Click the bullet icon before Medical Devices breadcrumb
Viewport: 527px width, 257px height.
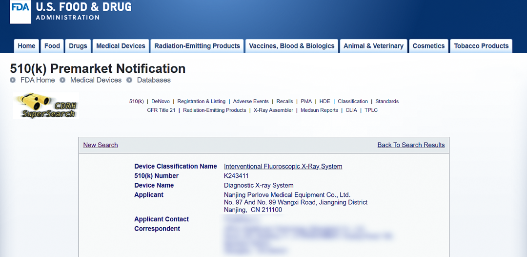click(x=62, y=80)
